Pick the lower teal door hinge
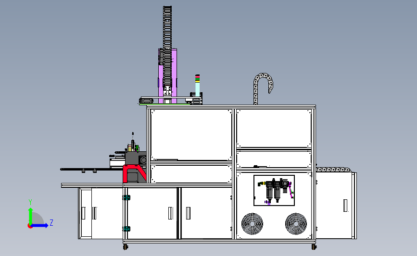Screen dimensions: 417x256 [127, 229]
